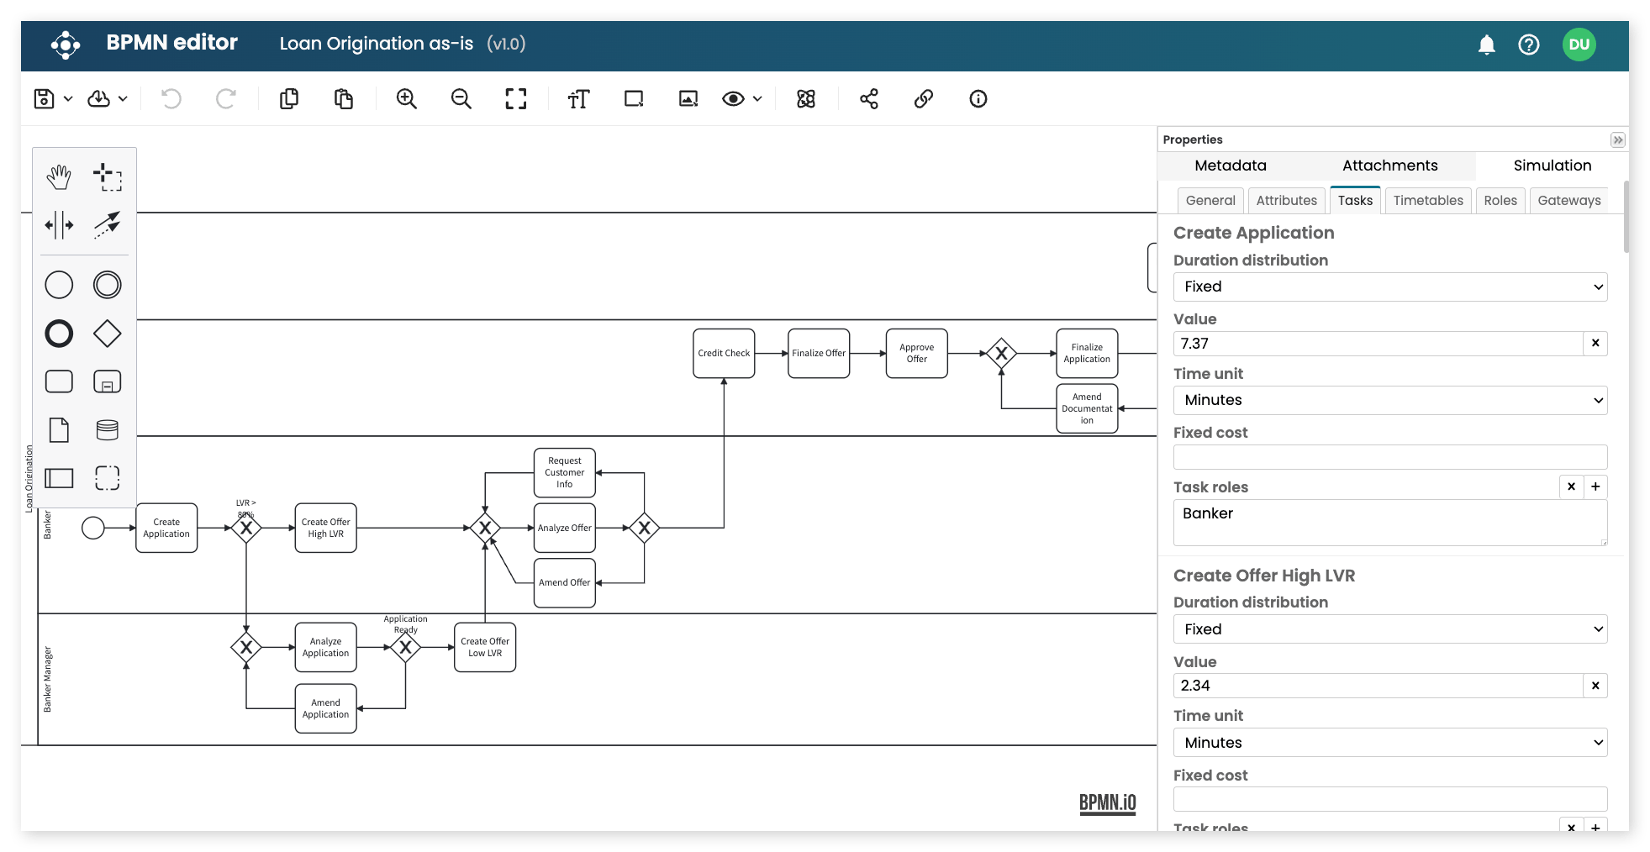Clear the 7.37 value field
Viewport: 1650px width, 852px height.
coord(1595,344)
